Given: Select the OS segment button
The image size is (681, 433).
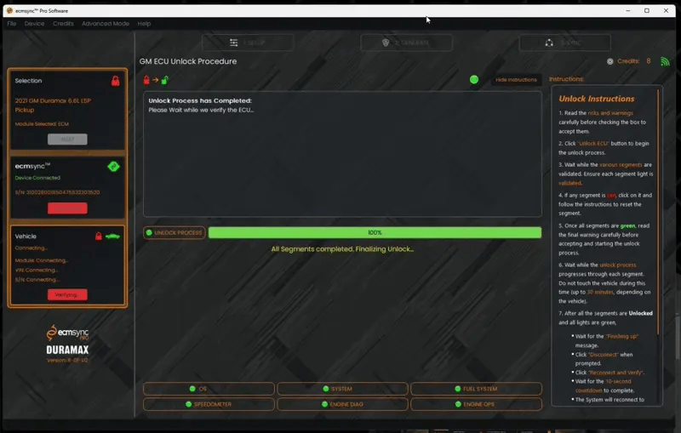Looking at the screenshot, I should [x=209, y=389].
